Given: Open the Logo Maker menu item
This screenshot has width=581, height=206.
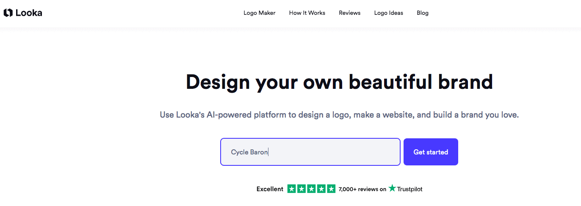Looking at the screenshot, I should (x=259, y=13).
